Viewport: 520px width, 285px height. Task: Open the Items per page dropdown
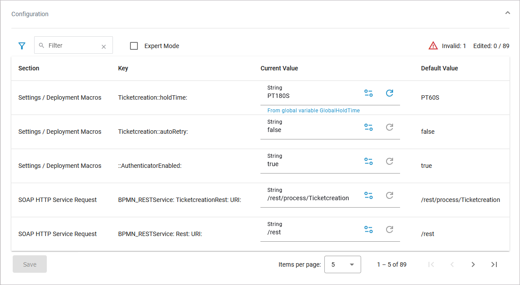(x=342, y=264)
